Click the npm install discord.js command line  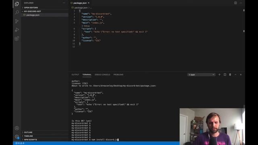(105, 140)
